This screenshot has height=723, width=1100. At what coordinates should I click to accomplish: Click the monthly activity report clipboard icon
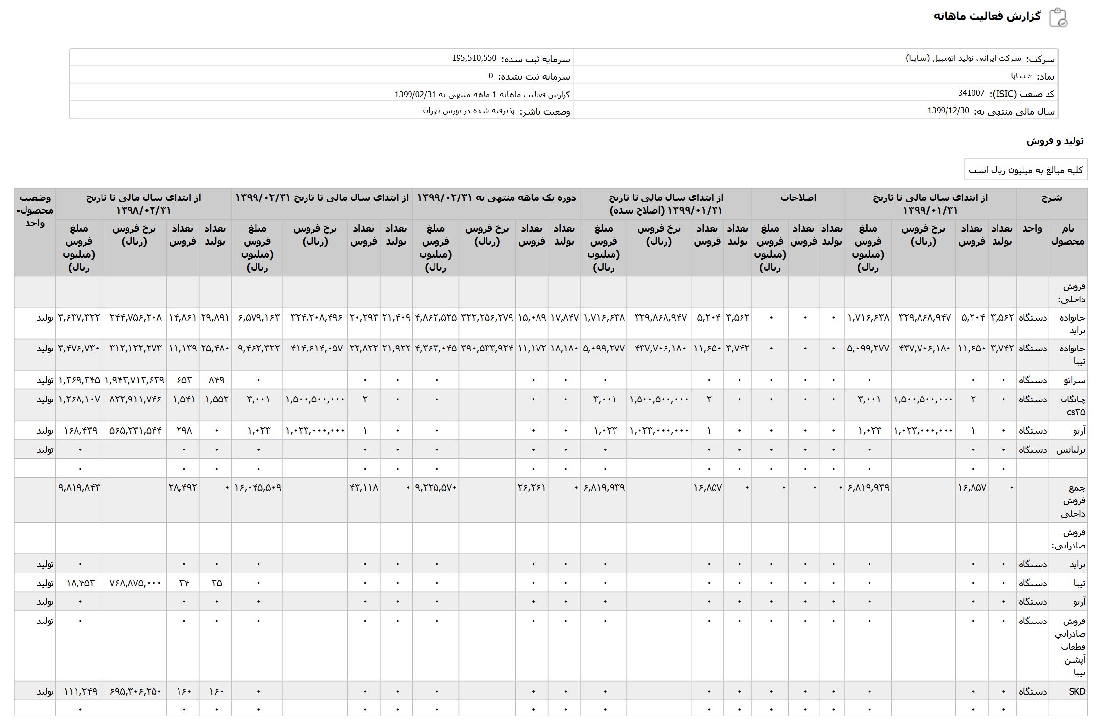(1058, 17)
